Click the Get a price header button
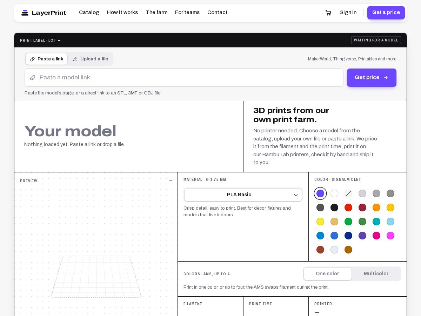421x316 pixels. click(386, 13)
